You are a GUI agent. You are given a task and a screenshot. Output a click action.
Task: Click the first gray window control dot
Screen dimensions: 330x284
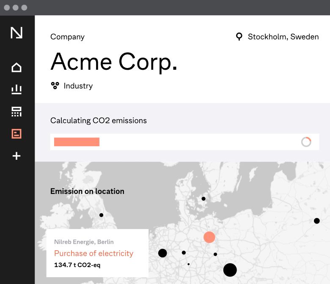[7, 8]
